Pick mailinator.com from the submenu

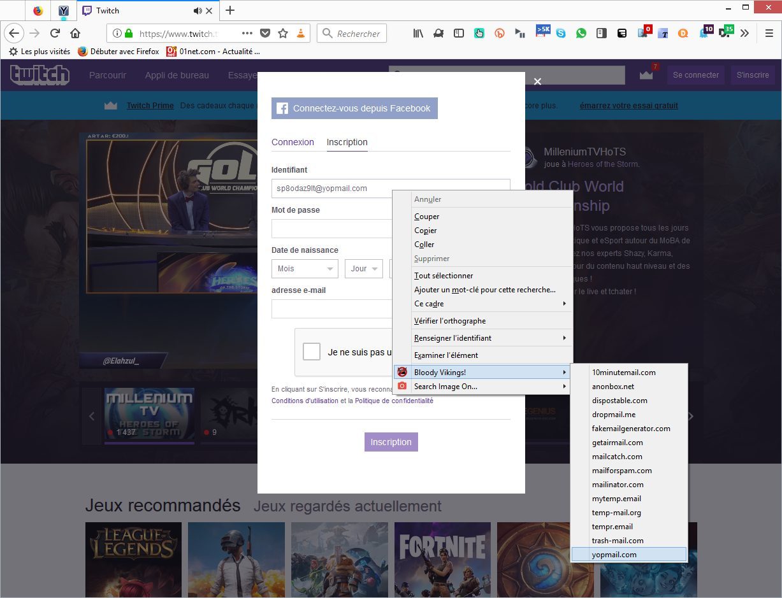pyautogui.click(x=629, y=485)
